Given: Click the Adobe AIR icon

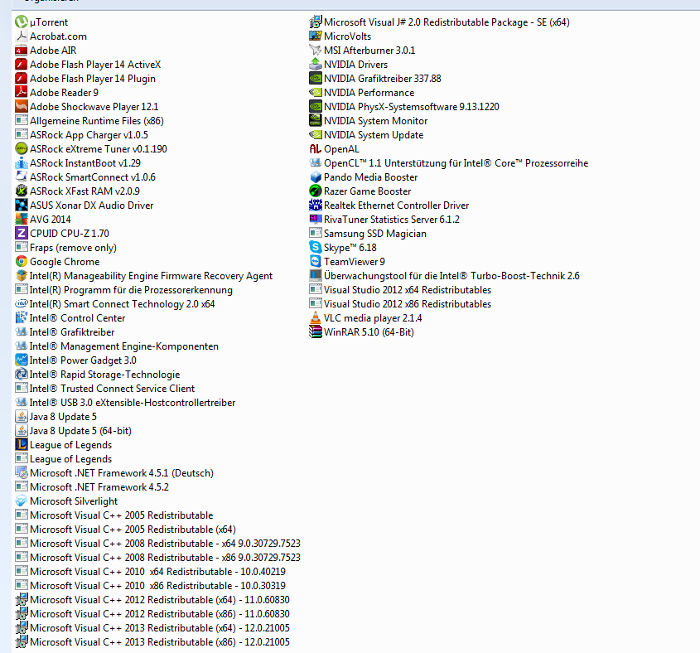Looking at the screenshot, I should pos(22,51).
